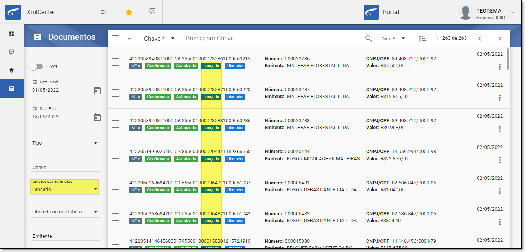
Task: Select checkbox for document 000023286
Action: [116, 62]
